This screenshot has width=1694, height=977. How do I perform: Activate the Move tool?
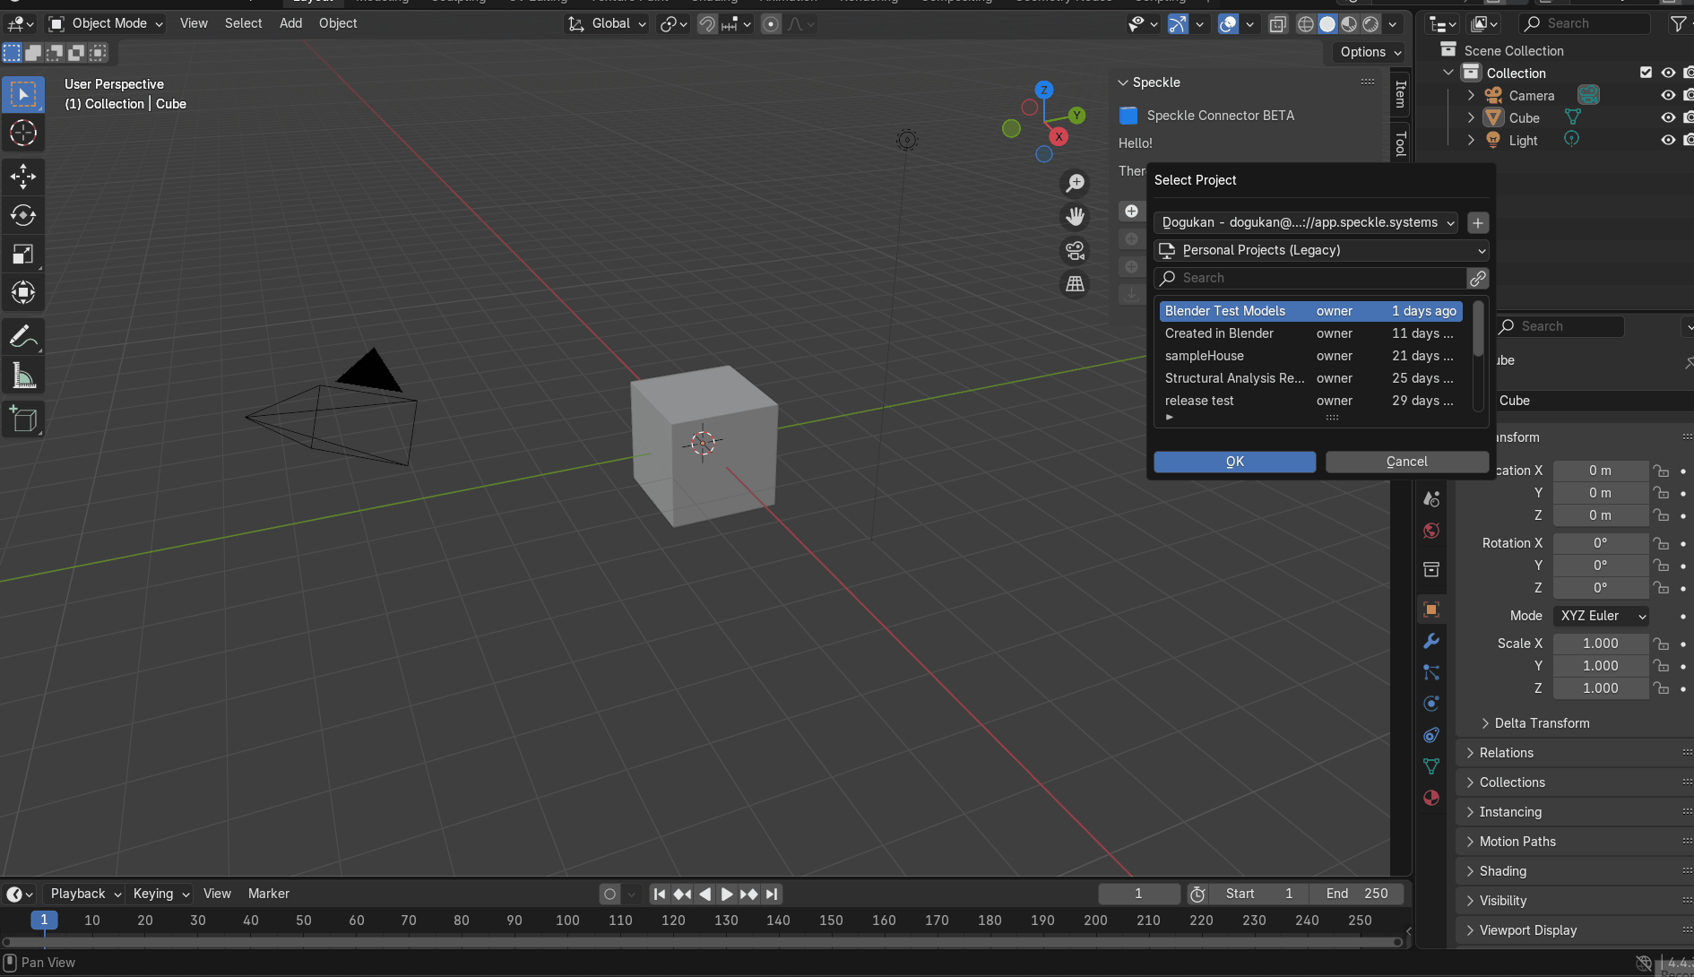point(23,177)
